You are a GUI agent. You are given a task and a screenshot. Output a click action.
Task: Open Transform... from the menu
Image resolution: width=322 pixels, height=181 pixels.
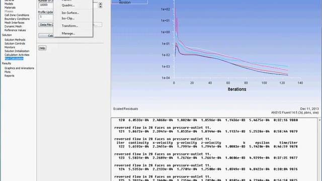pos(70,26)
